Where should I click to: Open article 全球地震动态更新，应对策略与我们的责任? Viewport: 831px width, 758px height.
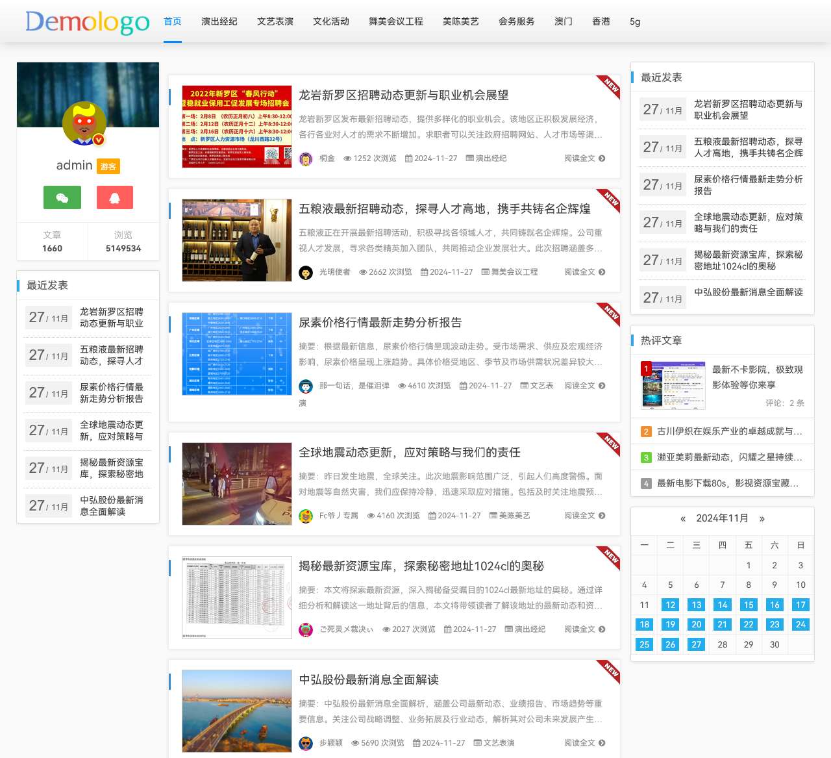click(409, 452)
